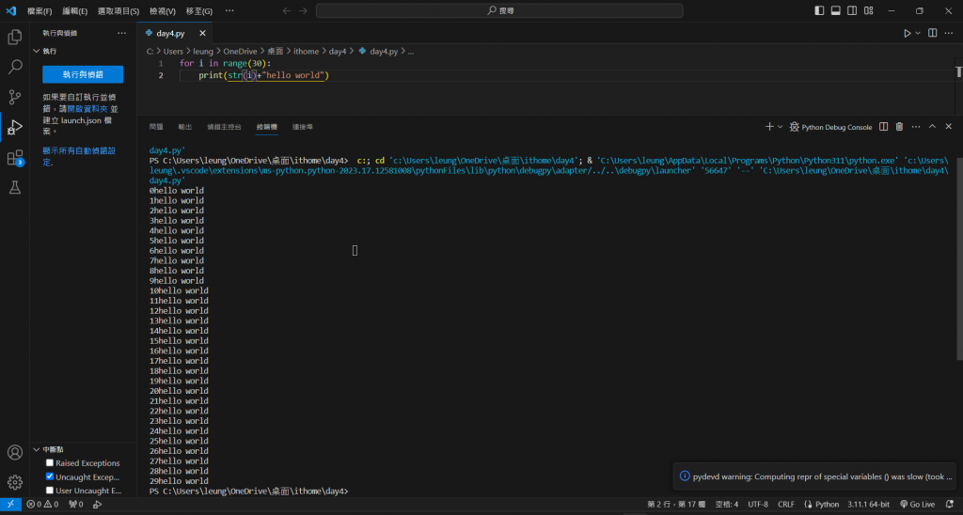The width and height of the screenshot is (963, 515).
Task: Switch to the 連接埠 panel tab
Action: pyautogui.click(x=302, y=127)
